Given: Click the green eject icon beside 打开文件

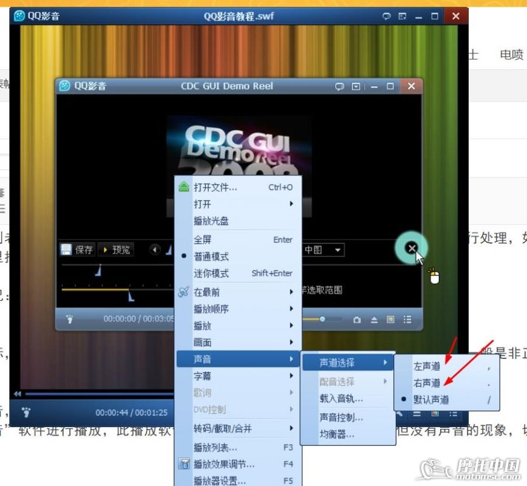Looking at the screenshot, I should [184, 187].
